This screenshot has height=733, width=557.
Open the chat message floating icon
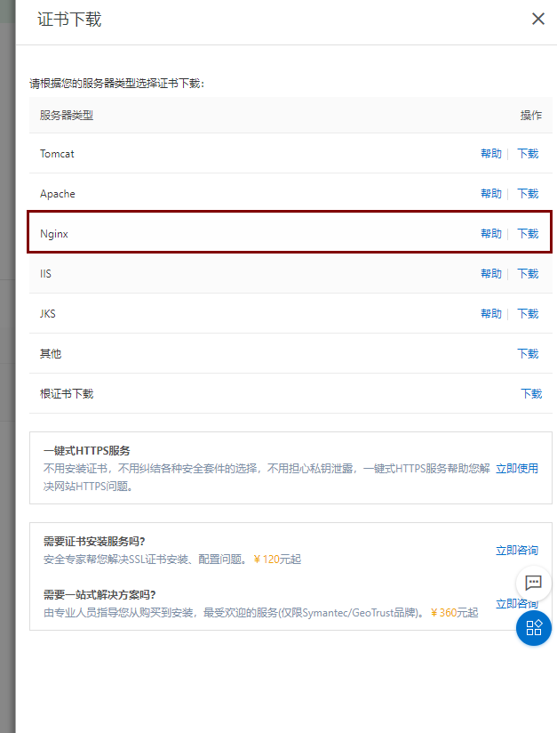533,583
